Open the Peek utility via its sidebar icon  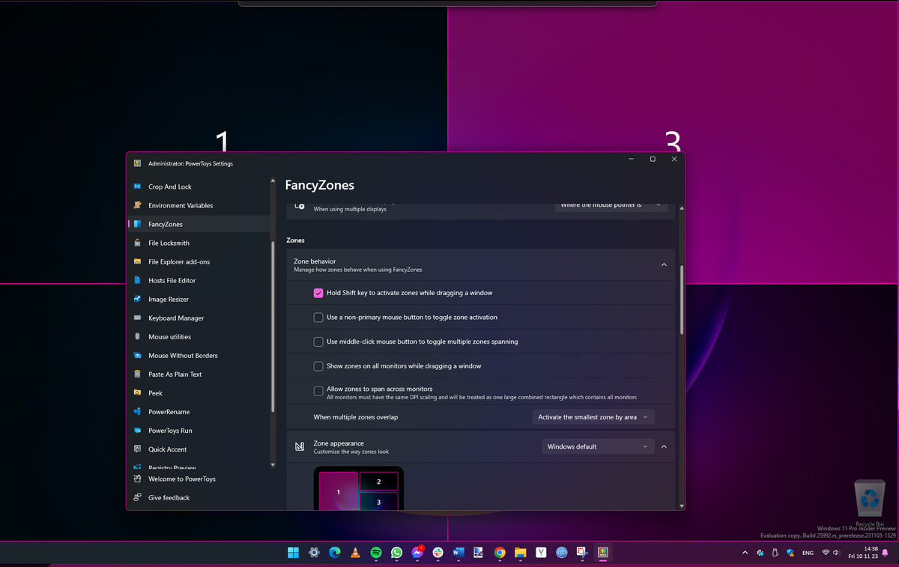pyautogui.click(x=139, y=392)
